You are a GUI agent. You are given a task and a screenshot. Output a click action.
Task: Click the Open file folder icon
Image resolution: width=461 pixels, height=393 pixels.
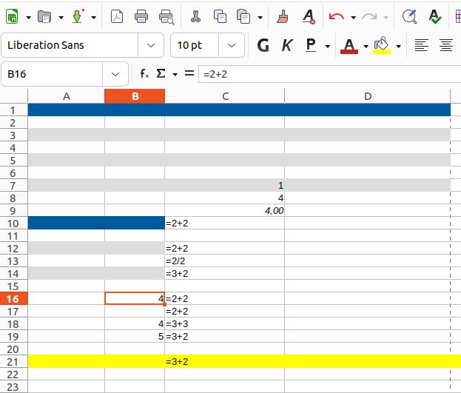tap(44, 16)
